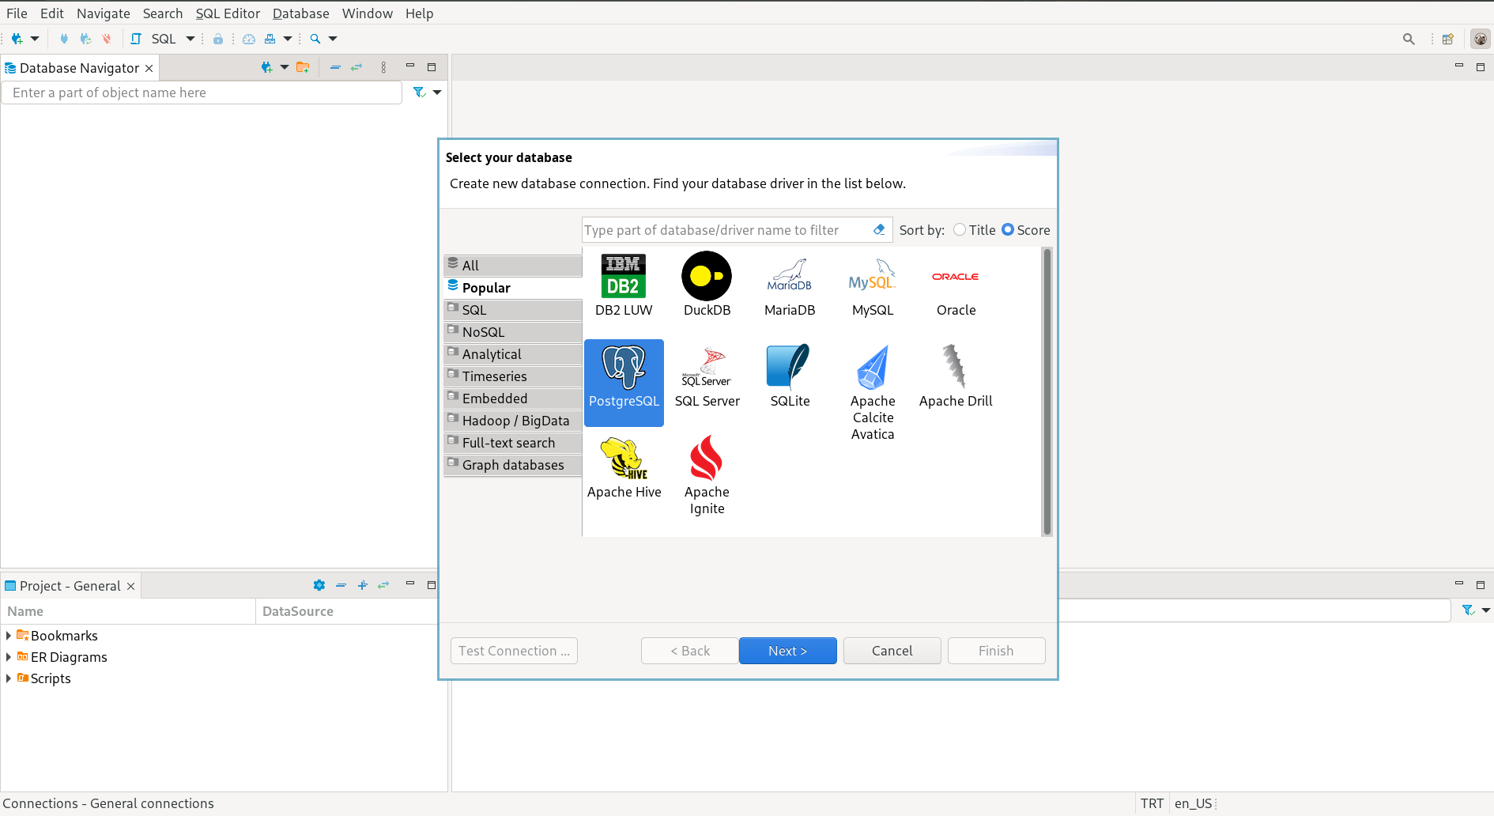
Task: Click the Test Connection button
Action: click(x=514, y=651)
